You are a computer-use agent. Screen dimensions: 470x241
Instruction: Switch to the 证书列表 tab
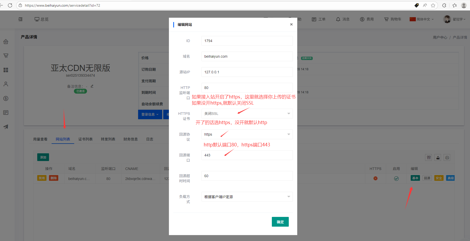click(x=85, y=139)
